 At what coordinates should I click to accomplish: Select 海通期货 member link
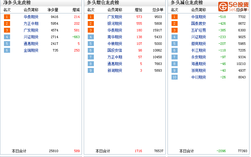(x=198, y=64)
